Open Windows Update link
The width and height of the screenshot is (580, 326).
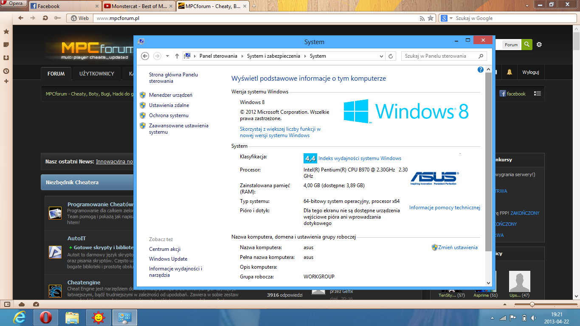tap(168, 259)
